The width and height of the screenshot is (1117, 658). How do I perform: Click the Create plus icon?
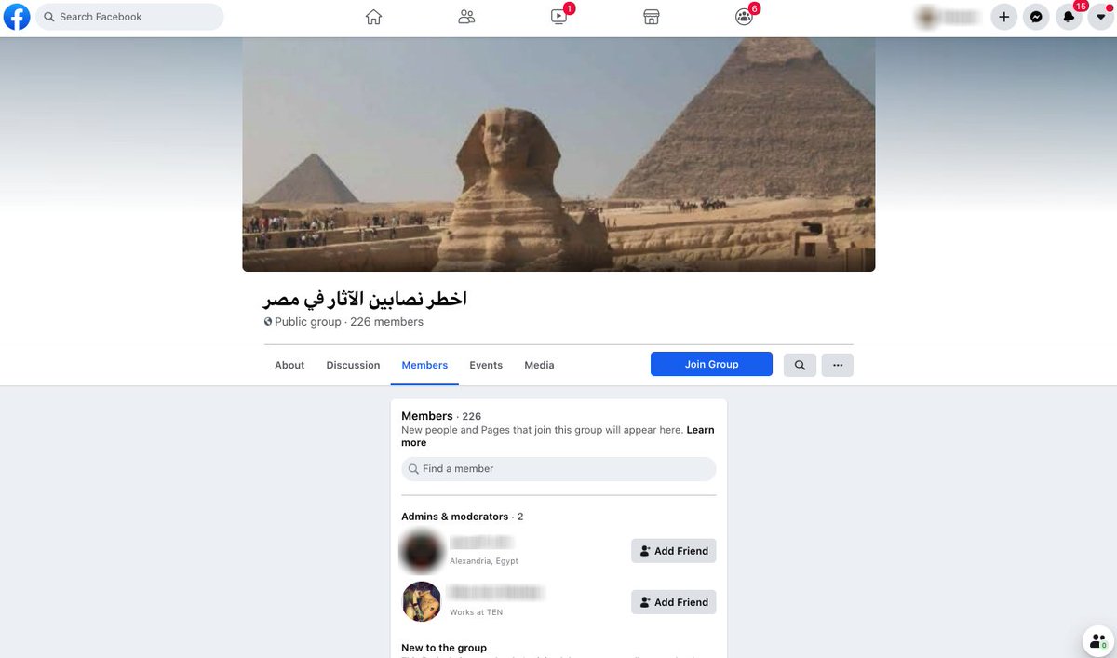coord(1003,17)
